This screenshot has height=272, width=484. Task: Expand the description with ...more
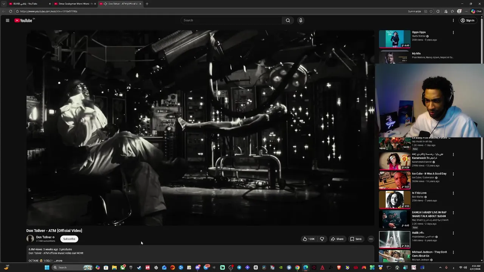click(58, 261)
